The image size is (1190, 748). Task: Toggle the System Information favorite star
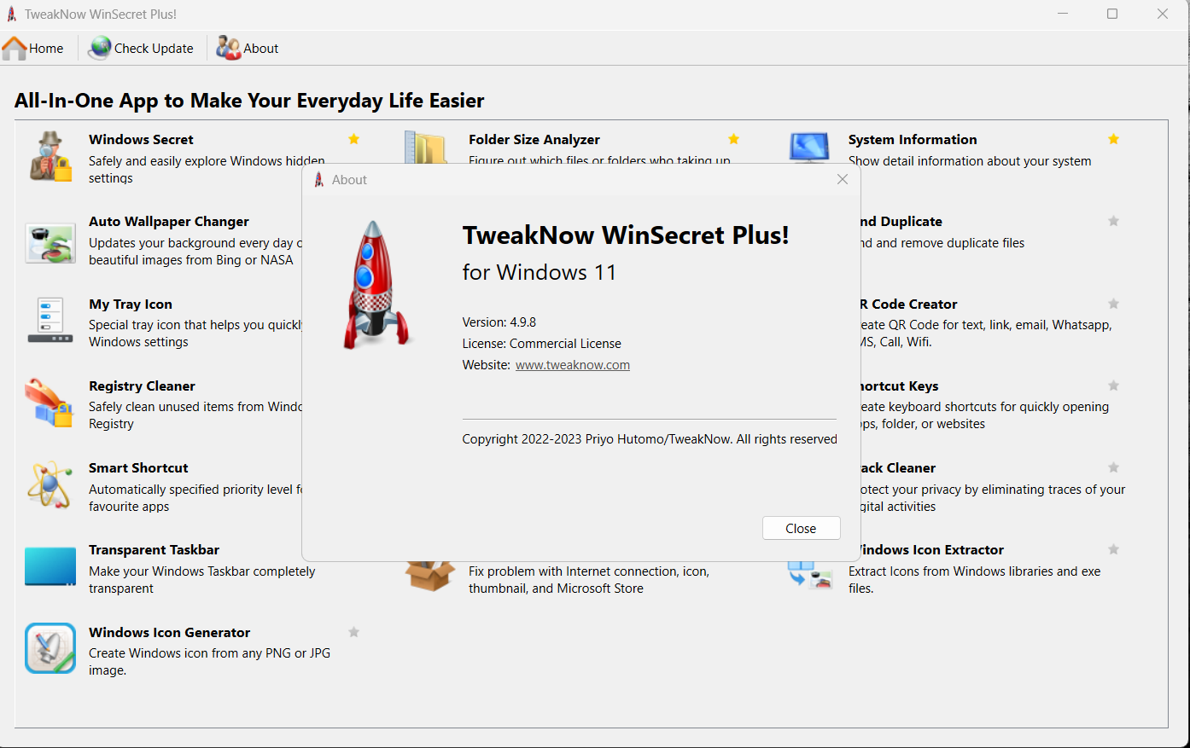1113,139
